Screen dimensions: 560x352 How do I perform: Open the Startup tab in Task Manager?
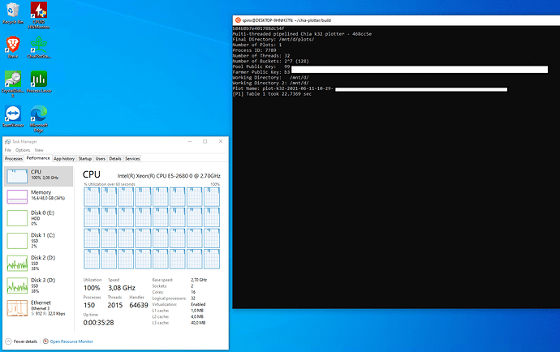point(85,159)
